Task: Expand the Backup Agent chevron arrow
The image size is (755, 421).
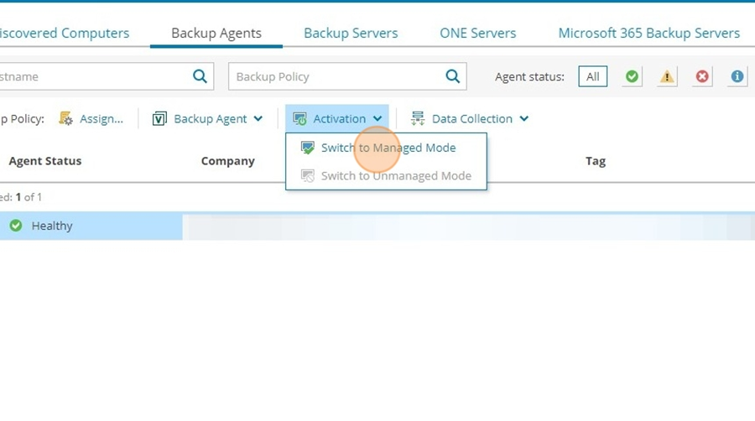Action: tap(258, 118)
